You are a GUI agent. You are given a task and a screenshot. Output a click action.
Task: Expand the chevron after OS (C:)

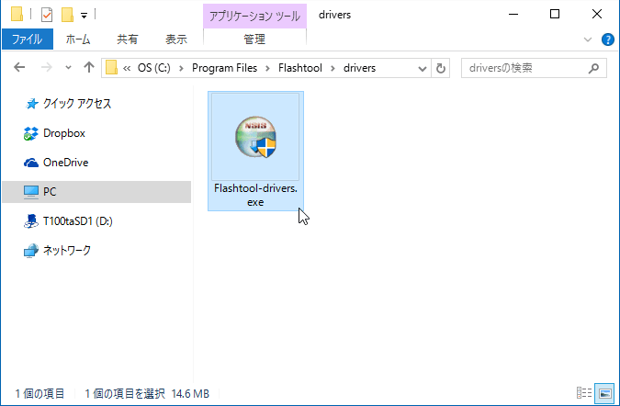coord(181,68)
